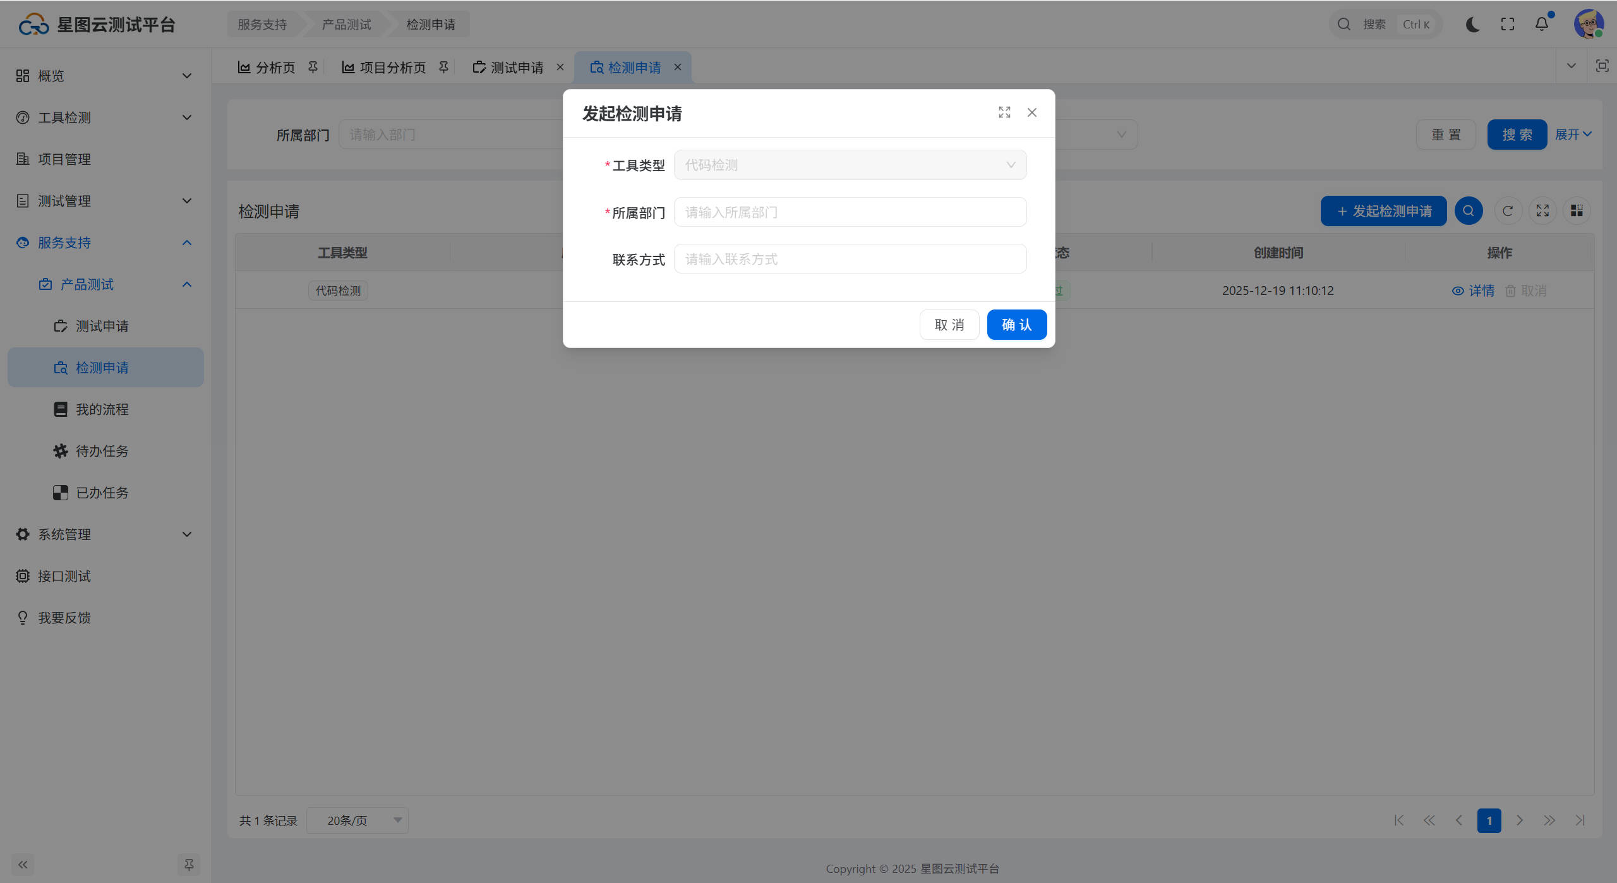Open the 20条/页 page size dropdown
Image resolution: width=1617 pixels, height=883 pixels.
358,820
